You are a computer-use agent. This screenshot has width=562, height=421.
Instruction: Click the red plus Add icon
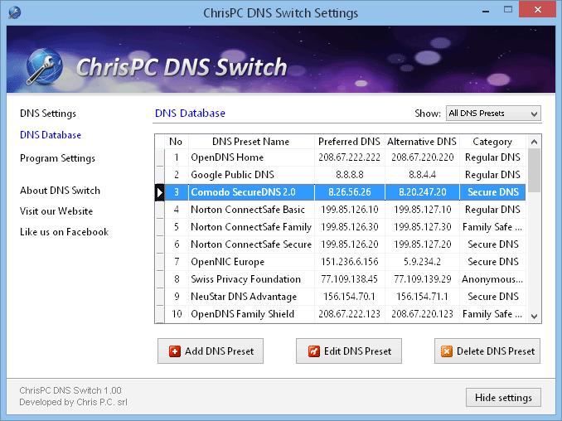[175, 351]
